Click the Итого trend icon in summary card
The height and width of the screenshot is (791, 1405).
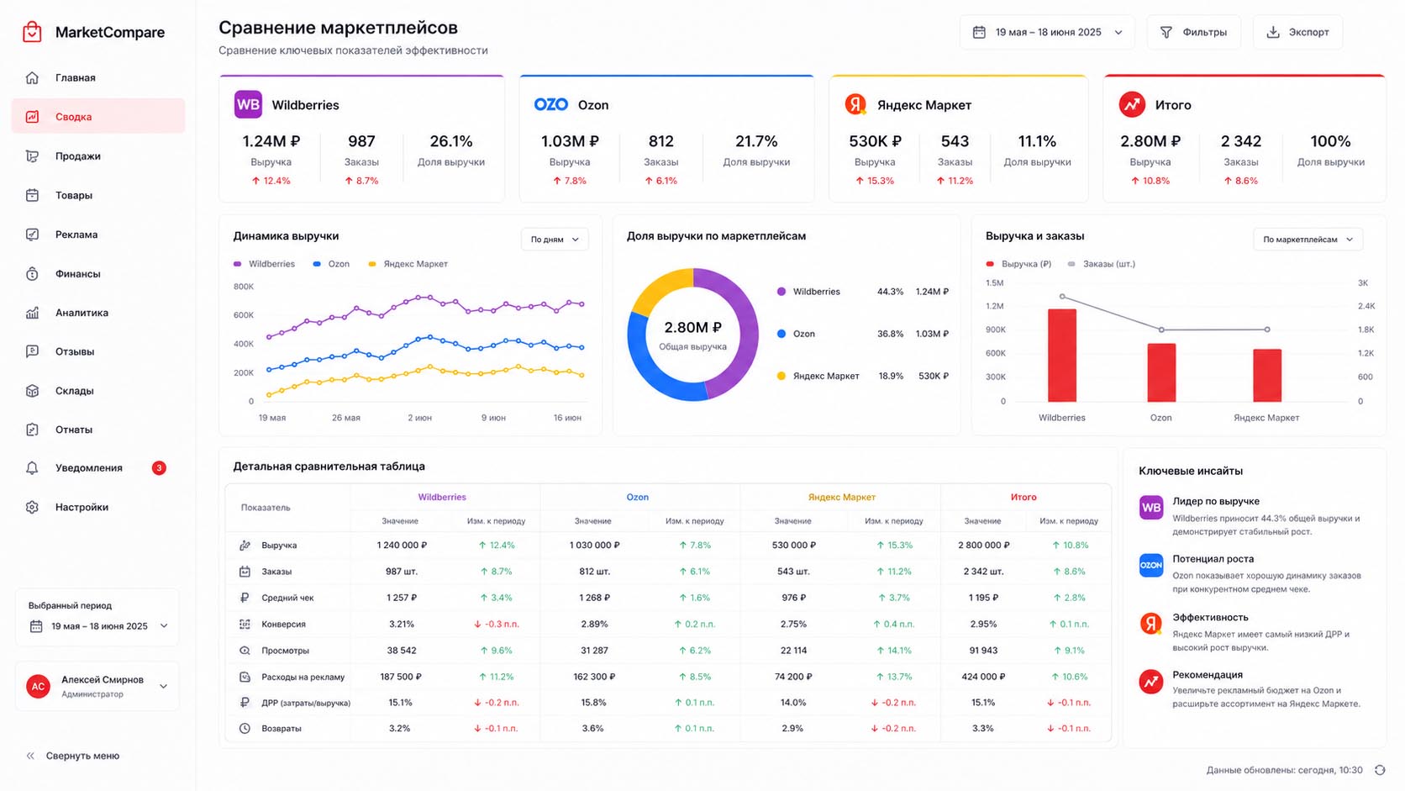[x=1132, y=104]
